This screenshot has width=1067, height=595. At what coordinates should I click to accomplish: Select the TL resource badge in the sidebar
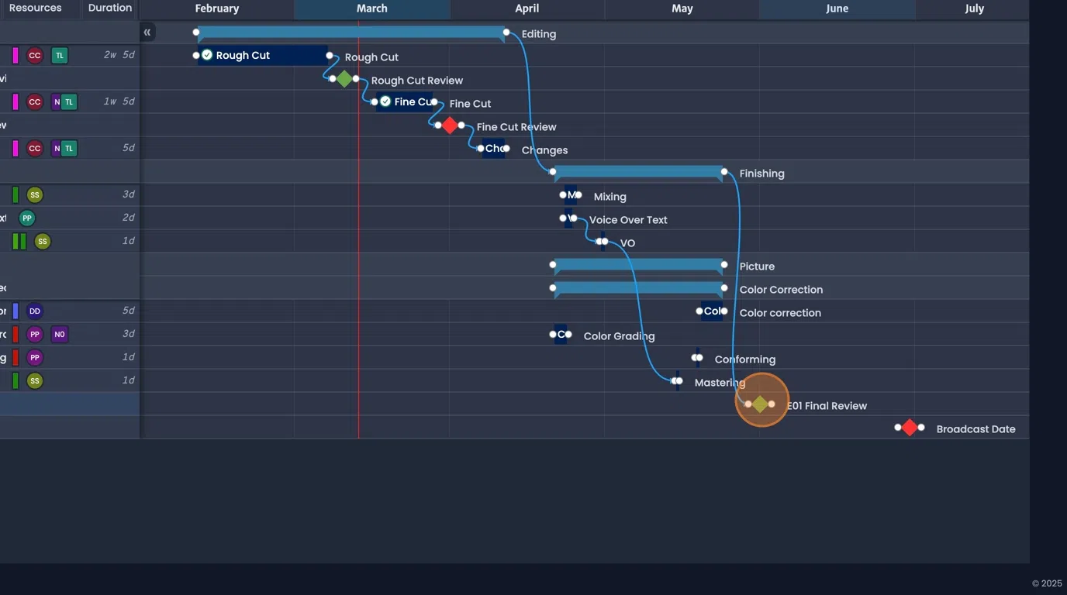point(60,55)
